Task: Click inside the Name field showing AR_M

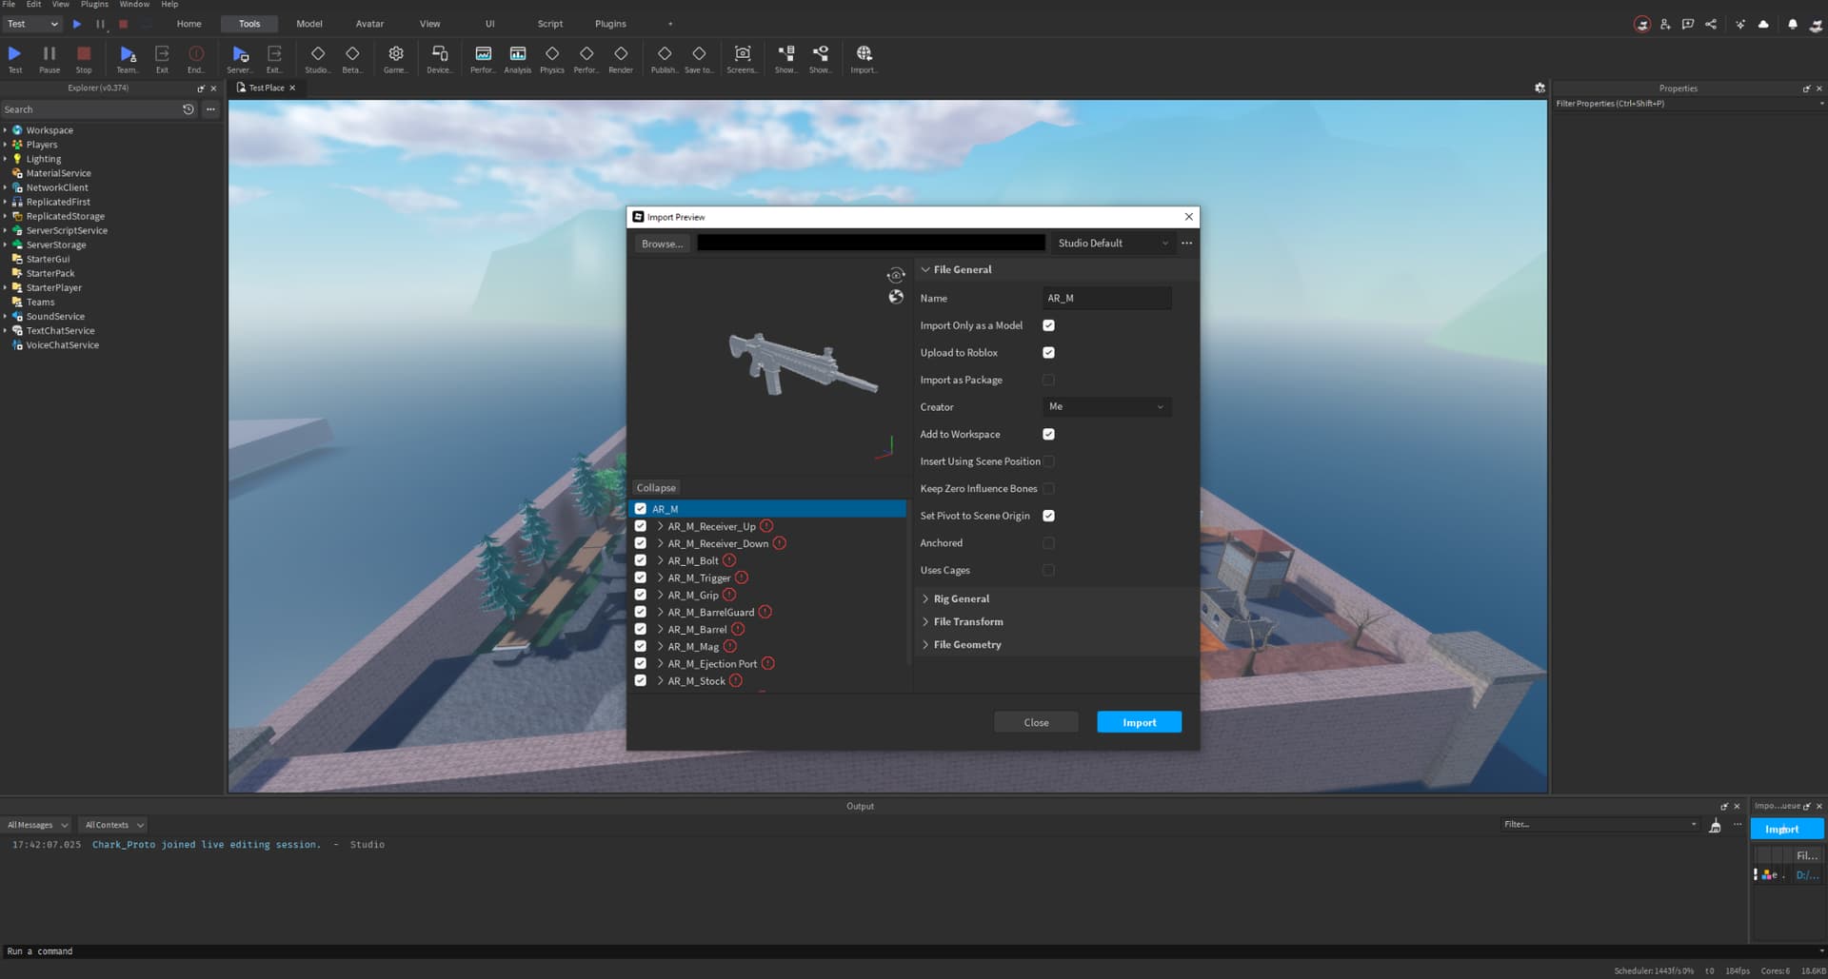Action: pos(1106,298)
